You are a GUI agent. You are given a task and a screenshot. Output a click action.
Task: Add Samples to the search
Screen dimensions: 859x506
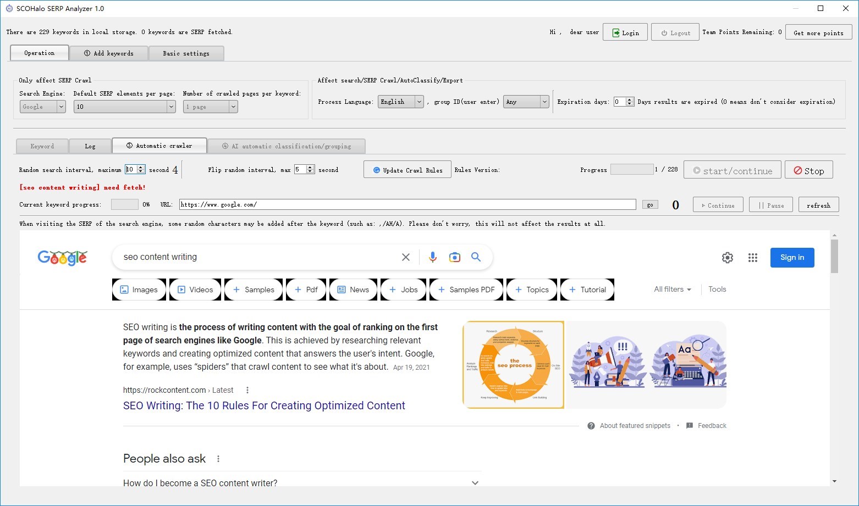(254, 290)
